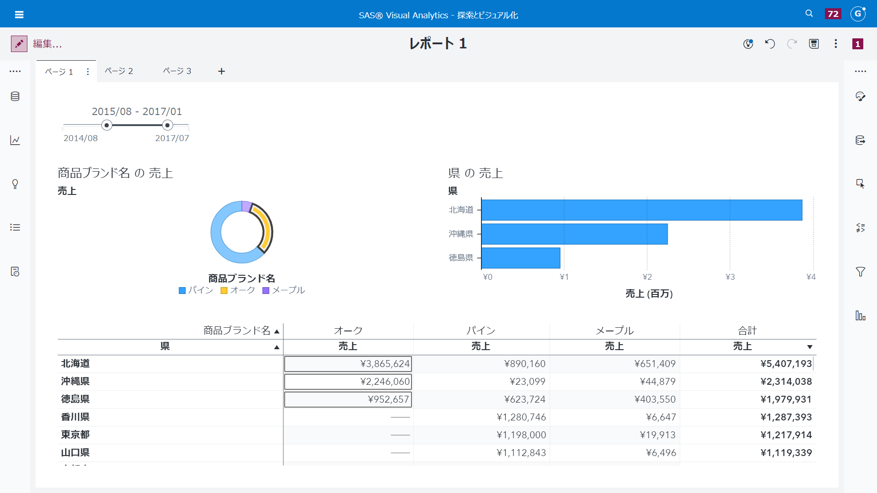
Task: Open the Suggestions lightbulb pane
Action: tap(15, 184)
